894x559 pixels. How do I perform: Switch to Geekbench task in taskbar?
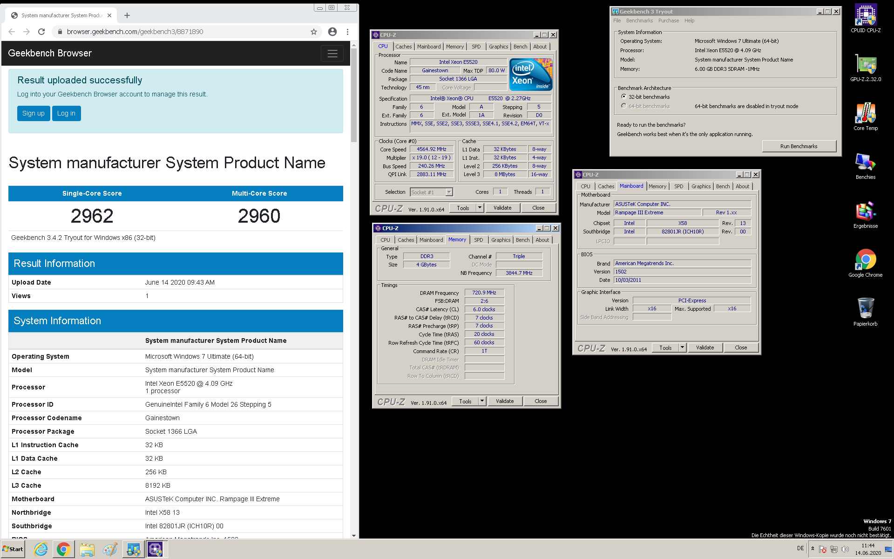[133, 549]
